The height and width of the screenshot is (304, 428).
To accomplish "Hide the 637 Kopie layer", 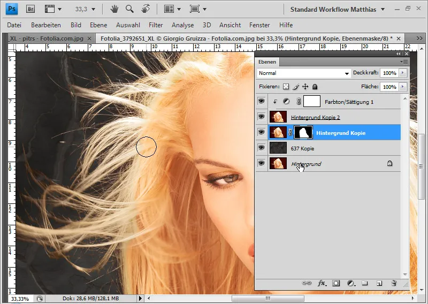I will click(x=261, y=148).
